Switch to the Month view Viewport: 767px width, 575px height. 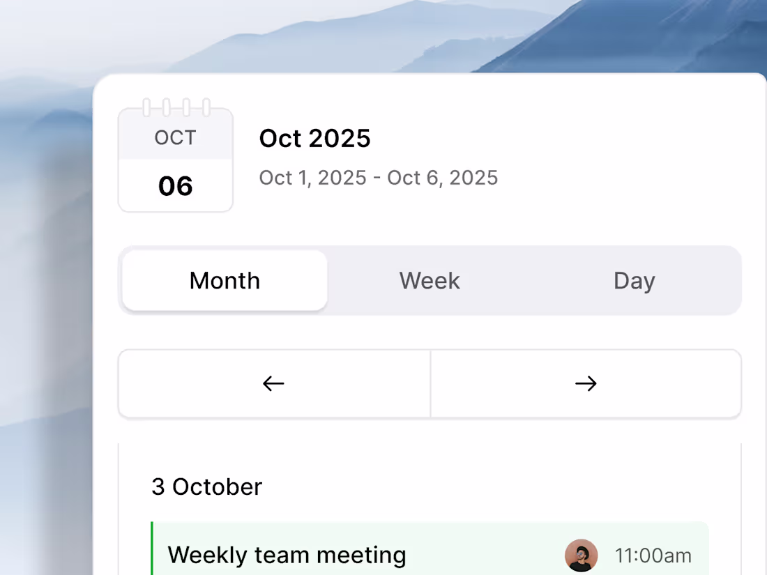point(225,280)
